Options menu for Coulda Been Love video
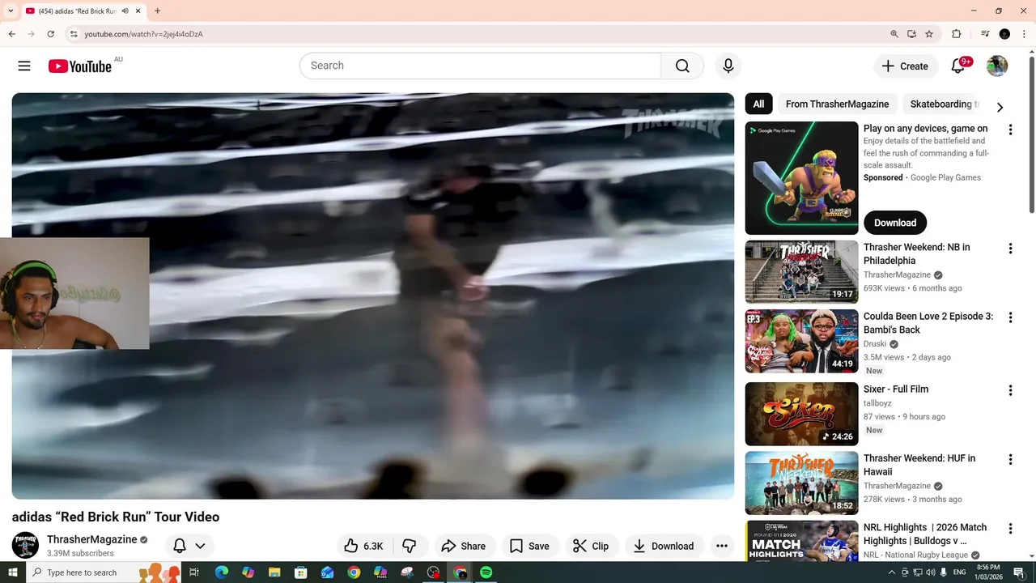1036x583 pixels. pyautogui.click(x=1010, y=318)
